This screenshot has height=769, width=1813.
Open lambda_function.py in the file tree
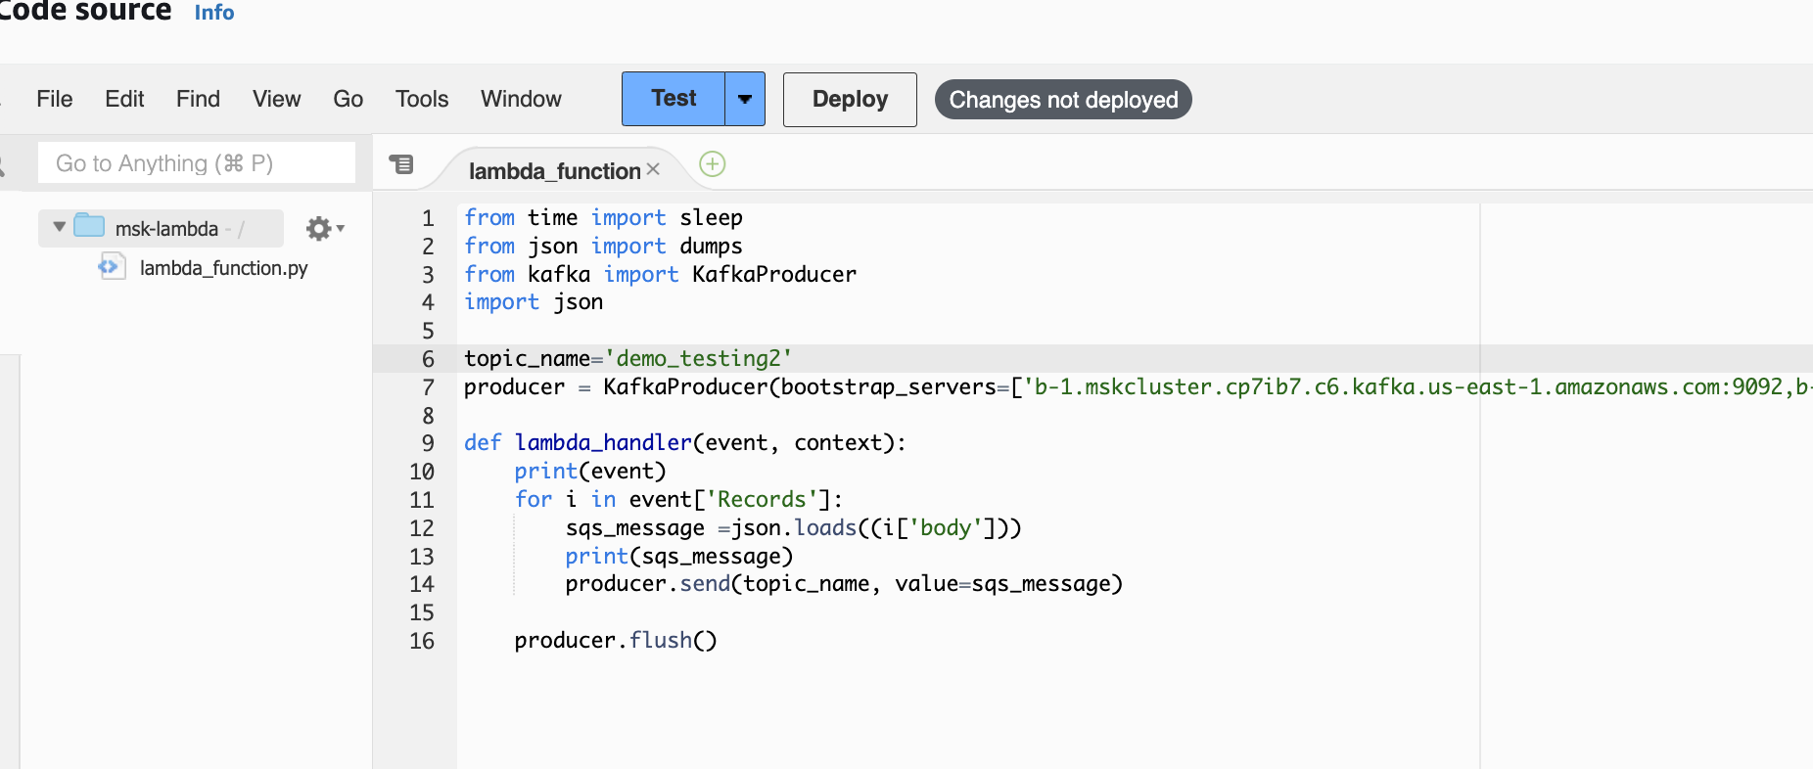point(223,268)
